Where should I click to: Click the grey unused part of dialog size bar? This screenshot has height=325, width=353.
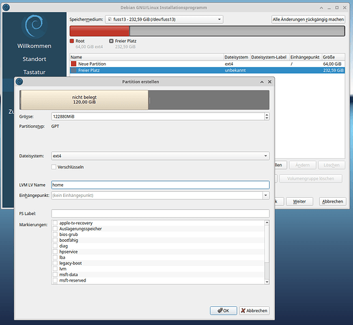point(209,100)
